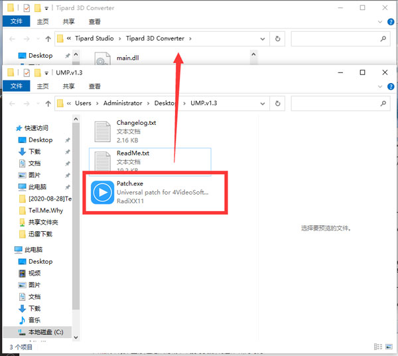Click search box in Tipard 3D Converter window
Viewport: 398px width, 356px height.
[x=340, y=39]
